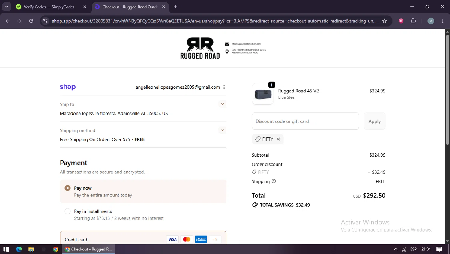This screenshot has height=254, width=450.
Task: Click the $292.50 total amount
Action: (x=374, y=196)
